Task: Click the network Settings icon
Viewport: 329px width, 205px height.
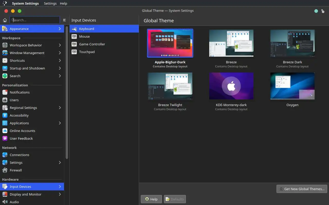Action: [x=5, y=162]
